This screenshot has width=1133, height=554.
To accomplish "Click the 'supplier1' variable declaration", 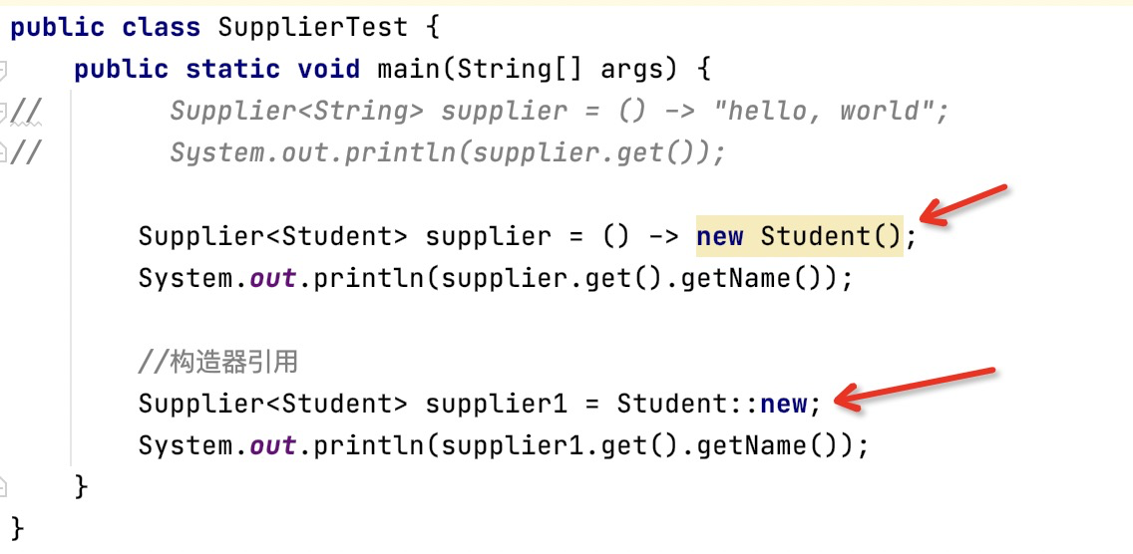I will [496, 404].
